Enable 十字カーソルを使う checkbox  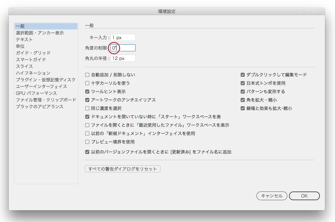point(87,83)
